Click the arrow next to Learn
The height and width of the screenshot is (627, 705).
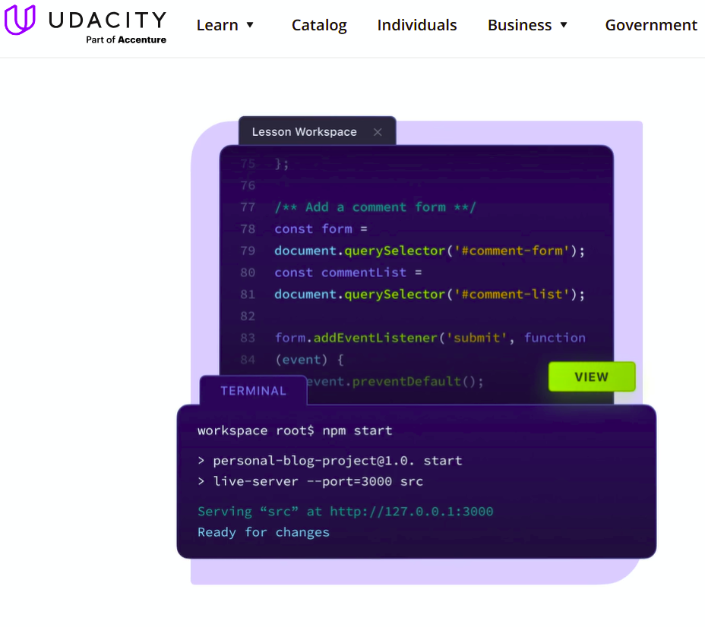[x=250, y=25]
